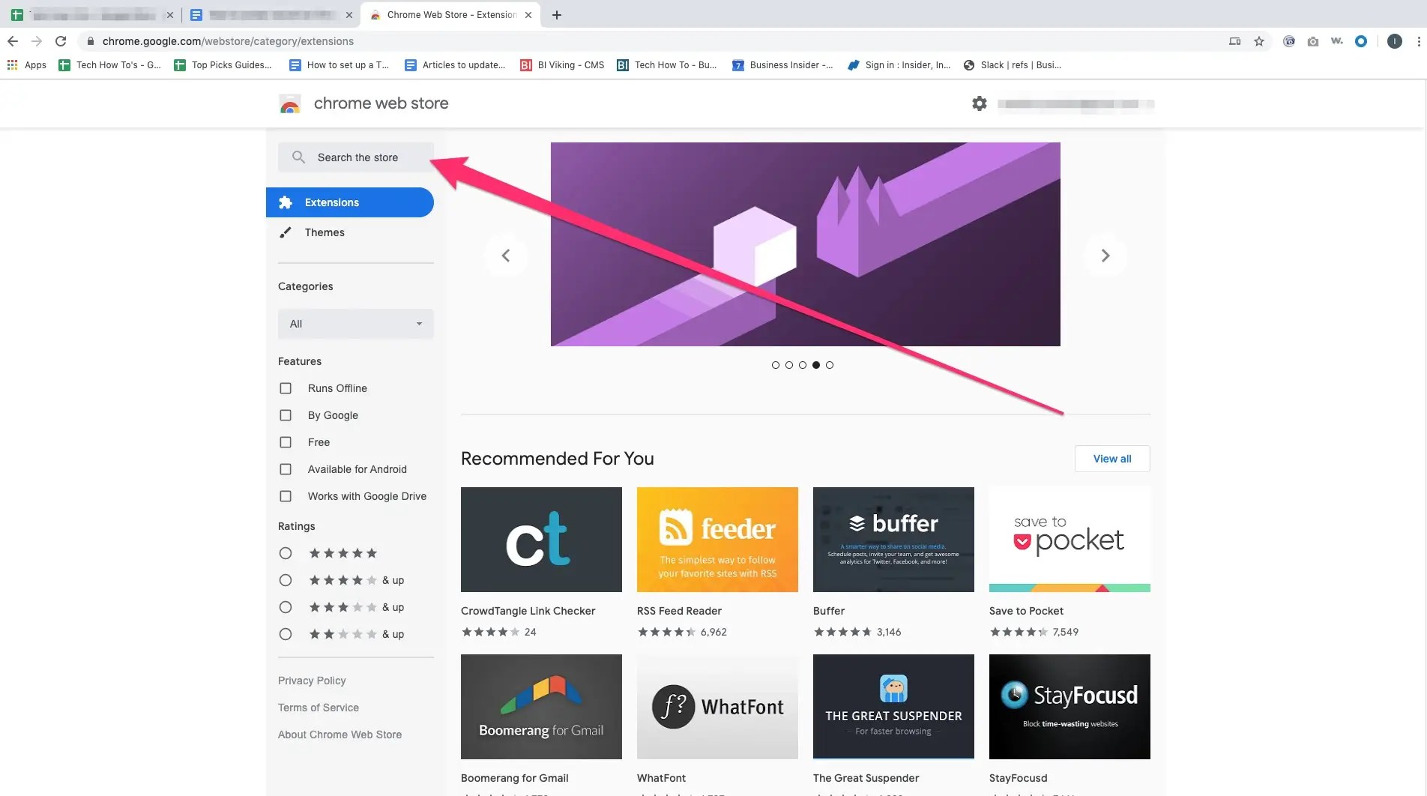Check the Runs Offline feature box
Image resolution: width=1427 pixels, height=796 pixels.
[286, 388]
